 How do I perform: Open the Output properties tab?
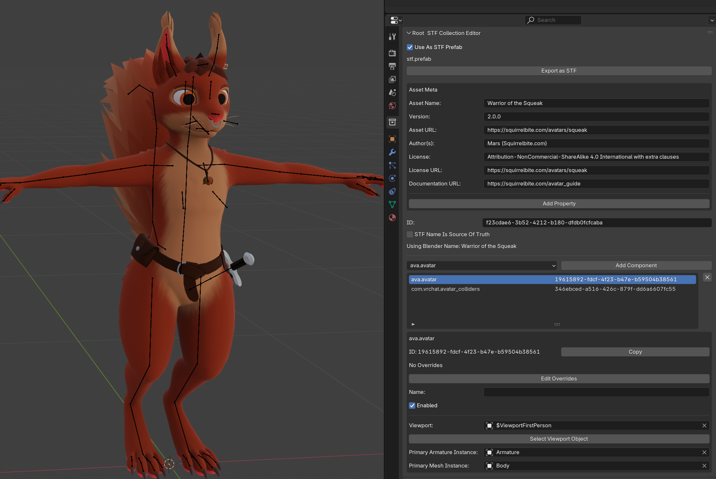pos(392,66)
